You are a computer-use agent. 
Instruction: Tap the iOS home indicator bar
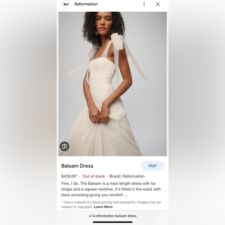[112, 222]
